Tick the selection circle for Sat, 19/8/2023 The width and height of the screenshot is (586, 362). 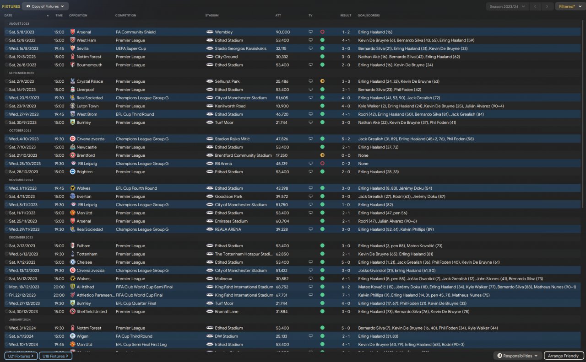tap(6, 57)
